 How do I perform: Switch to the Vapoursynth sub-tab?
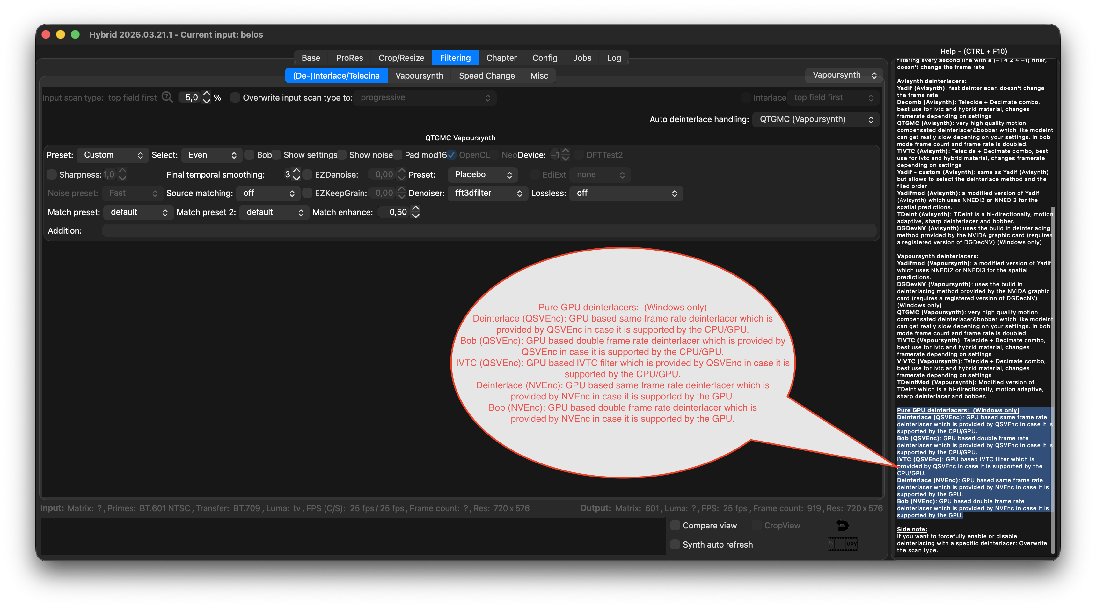coord(419,76)
